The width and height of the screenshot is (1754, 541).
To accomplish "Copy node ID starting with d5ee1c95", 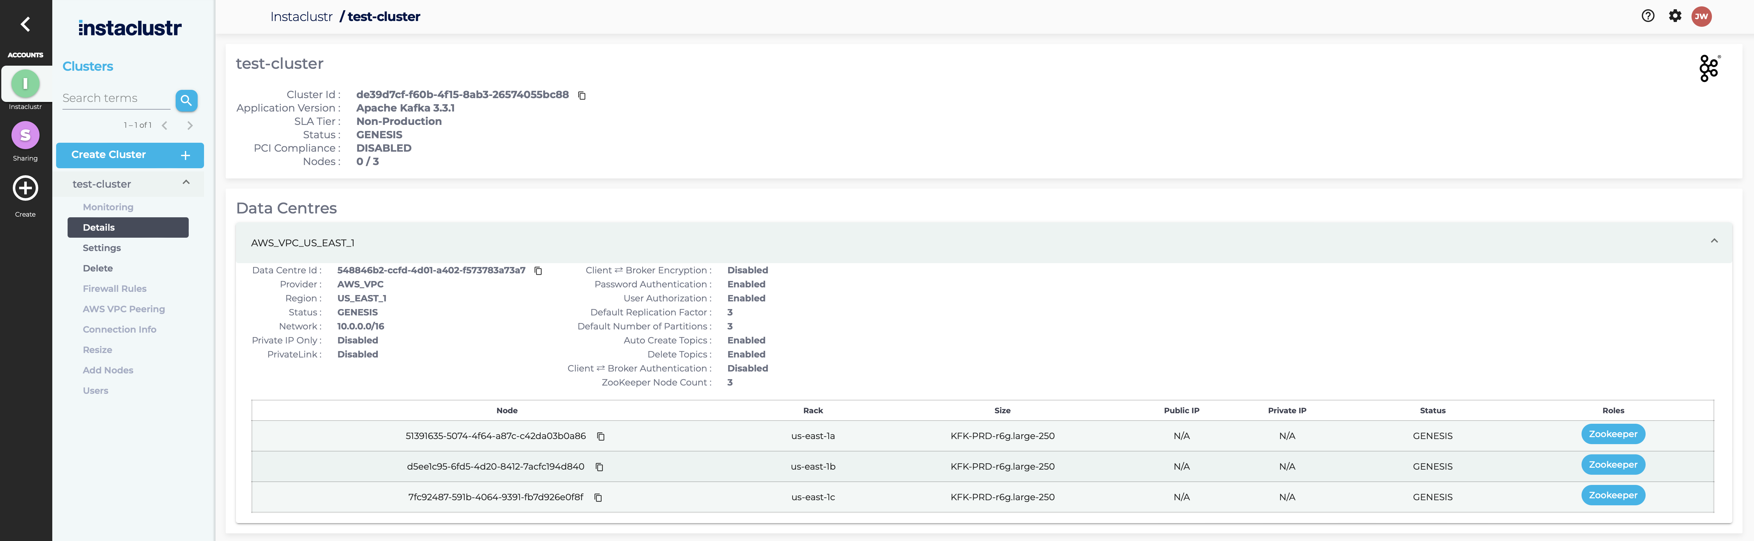I will 599,467.
